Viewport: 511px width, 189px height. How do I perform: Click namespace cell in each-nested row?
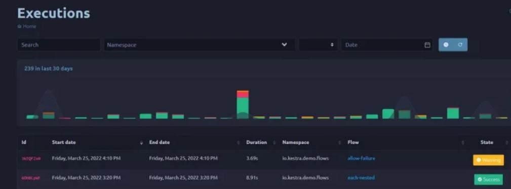(305, 177)
